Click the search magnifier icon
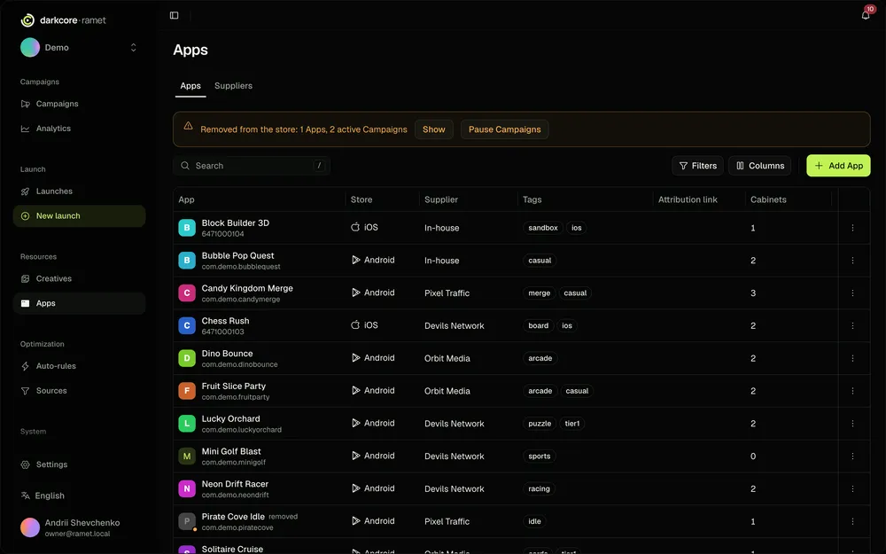 (185, 166)
